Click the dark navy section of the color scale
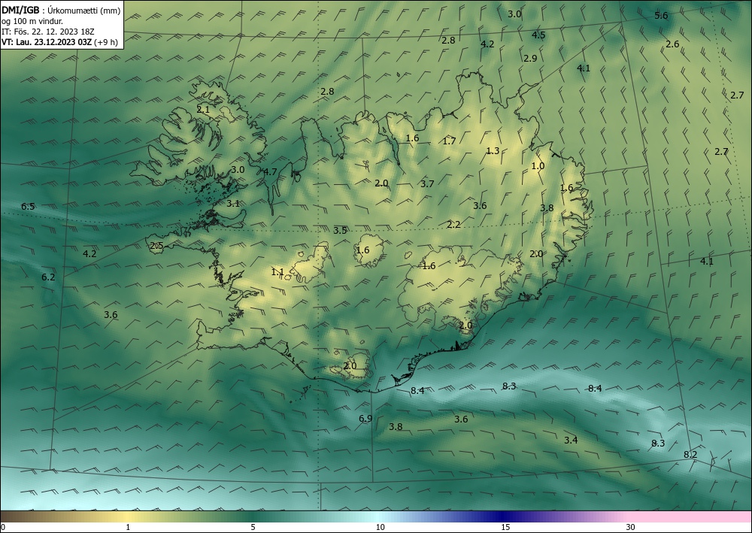This screenshot has height=533, width=752. click(502, 516)
